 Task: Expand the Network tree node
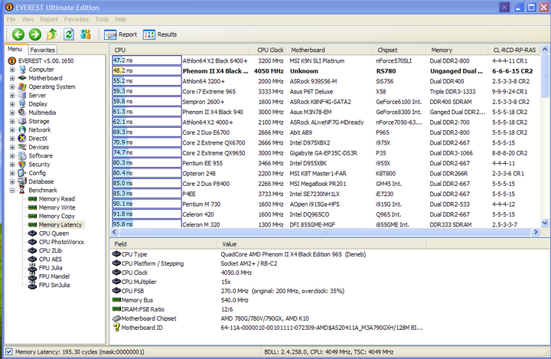[x=12, y=130]
